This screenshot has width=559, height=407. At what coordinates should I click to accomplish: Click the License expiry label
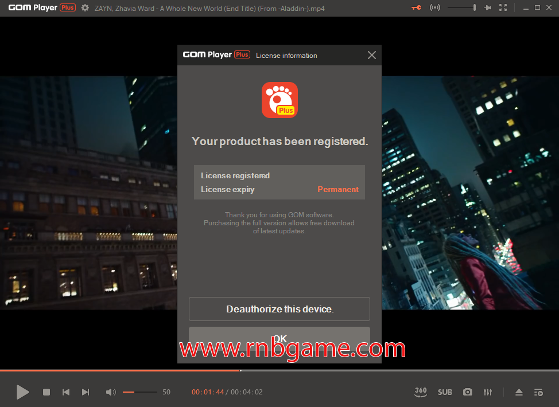coord(227,189)
